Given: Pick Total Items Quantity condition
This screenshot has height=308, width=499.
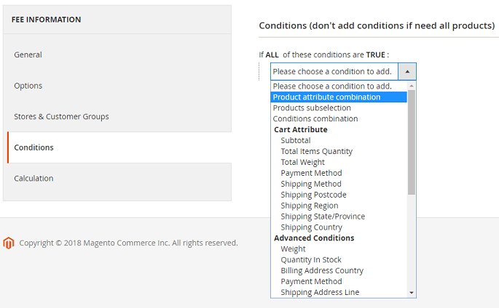Looking at the screenshot, I should coord(316,151).
